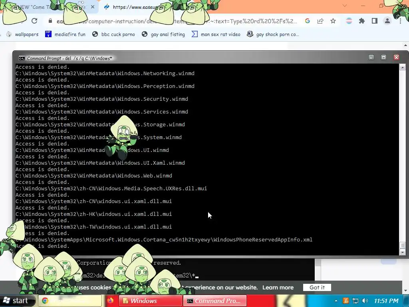Close the Command Prompt window

click(x=396, y=58)
